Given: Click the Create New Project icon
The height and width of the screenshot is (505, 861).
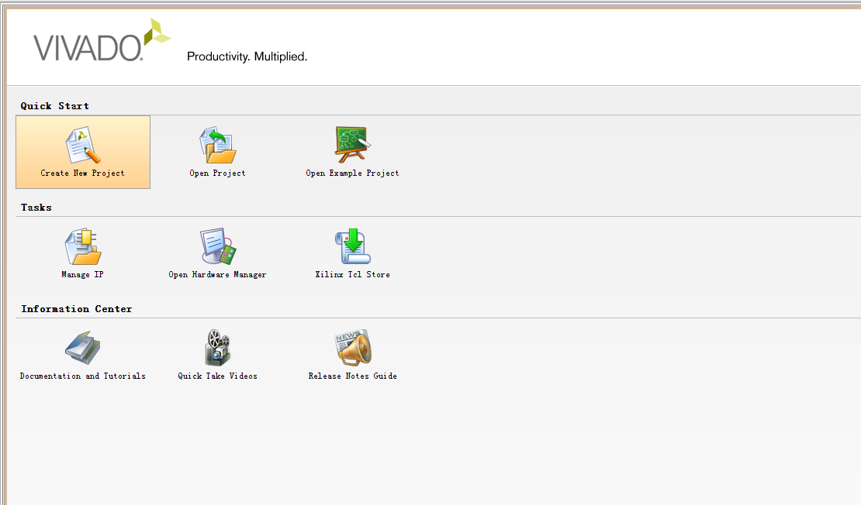Looking at the screenshot, I should [83, 145].
